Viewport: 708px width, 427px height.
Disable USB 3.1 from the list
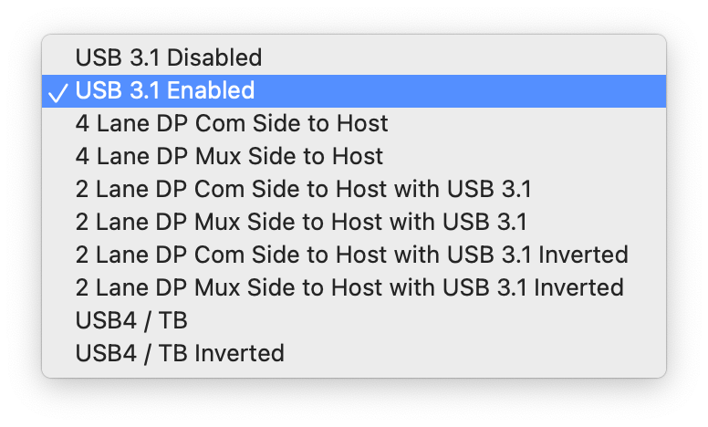click(169, 57)
